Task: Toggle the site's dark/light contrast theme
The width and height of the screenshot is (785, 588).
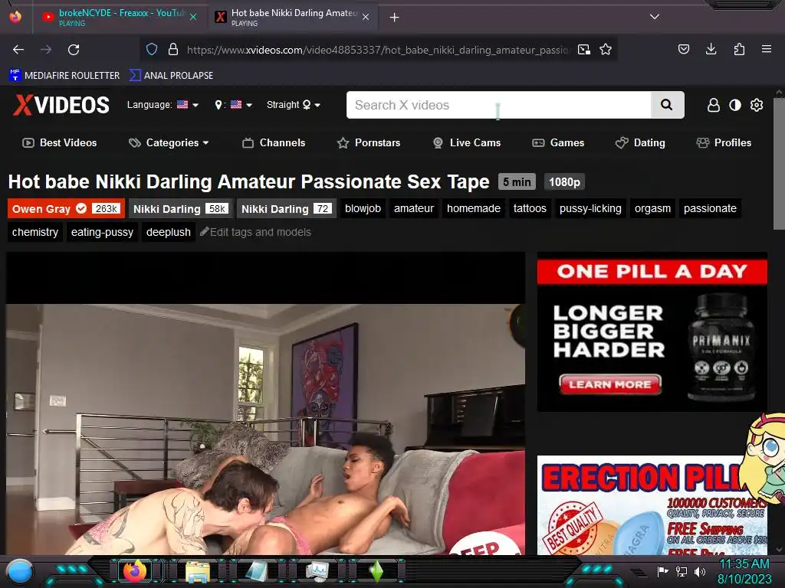Action: click(735, 105)
